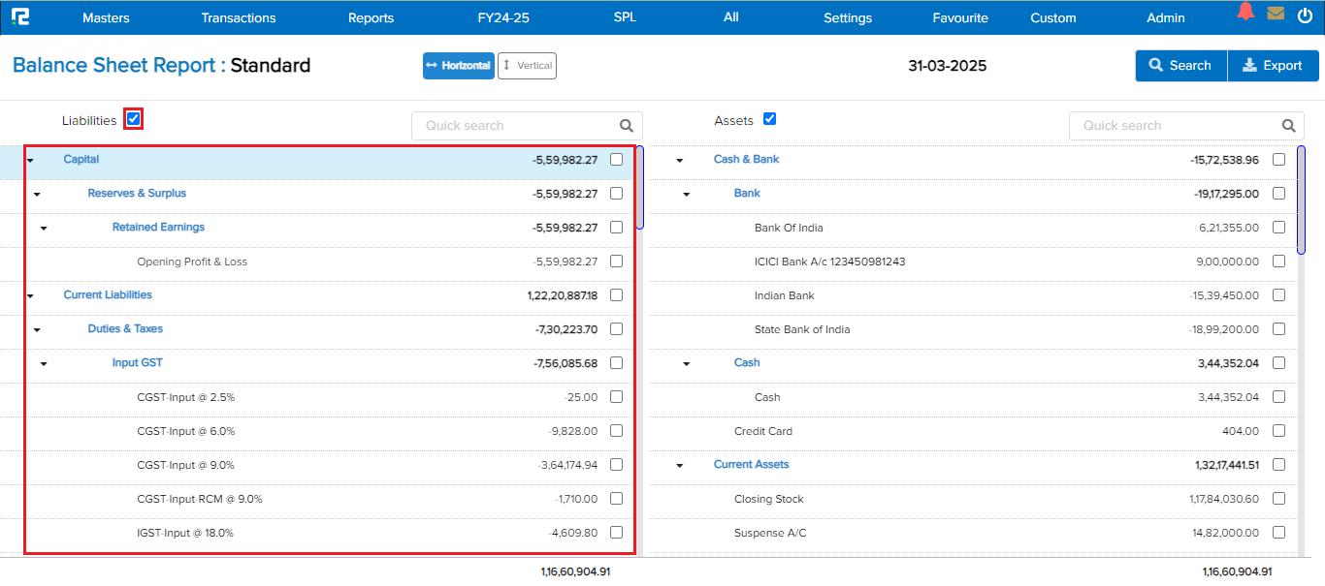Open the Reports menu

tap(371, 17)
